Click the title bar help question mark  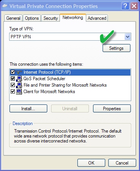click(126, 6)
